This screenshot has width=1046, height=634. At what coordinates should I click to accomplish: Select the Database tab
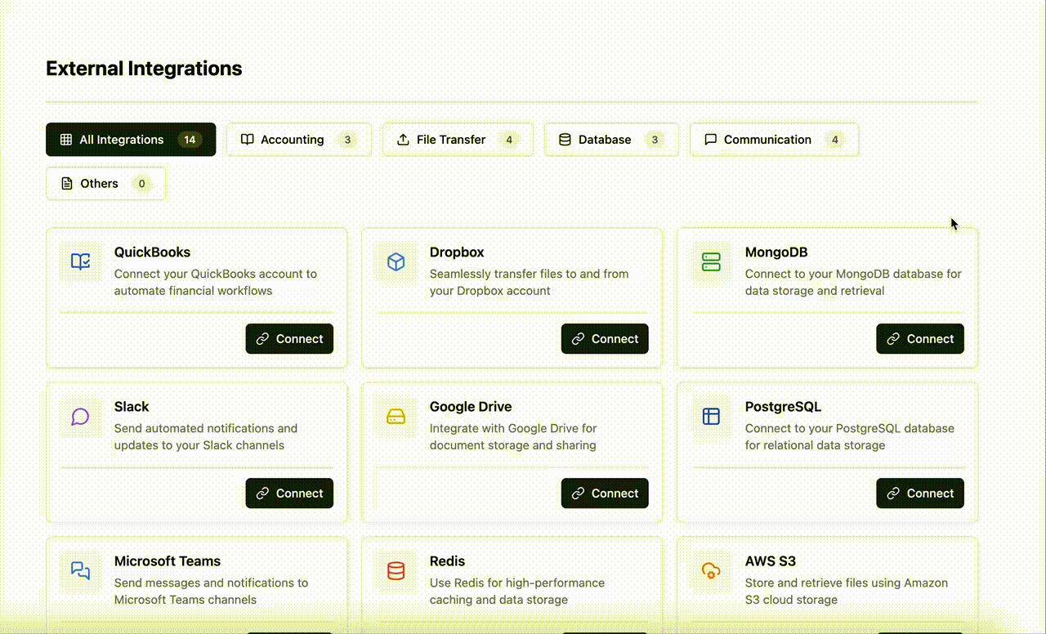[611, 140]
